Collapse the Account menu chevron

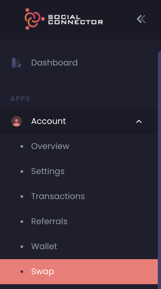139,121
